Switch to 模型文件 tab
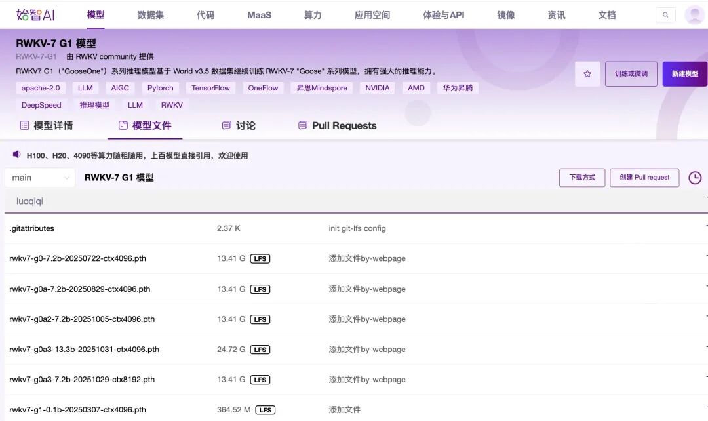 [x=145, y=125]
